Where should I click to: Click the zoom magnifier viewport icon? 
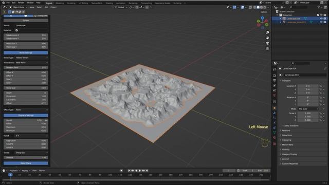[267, 32]
